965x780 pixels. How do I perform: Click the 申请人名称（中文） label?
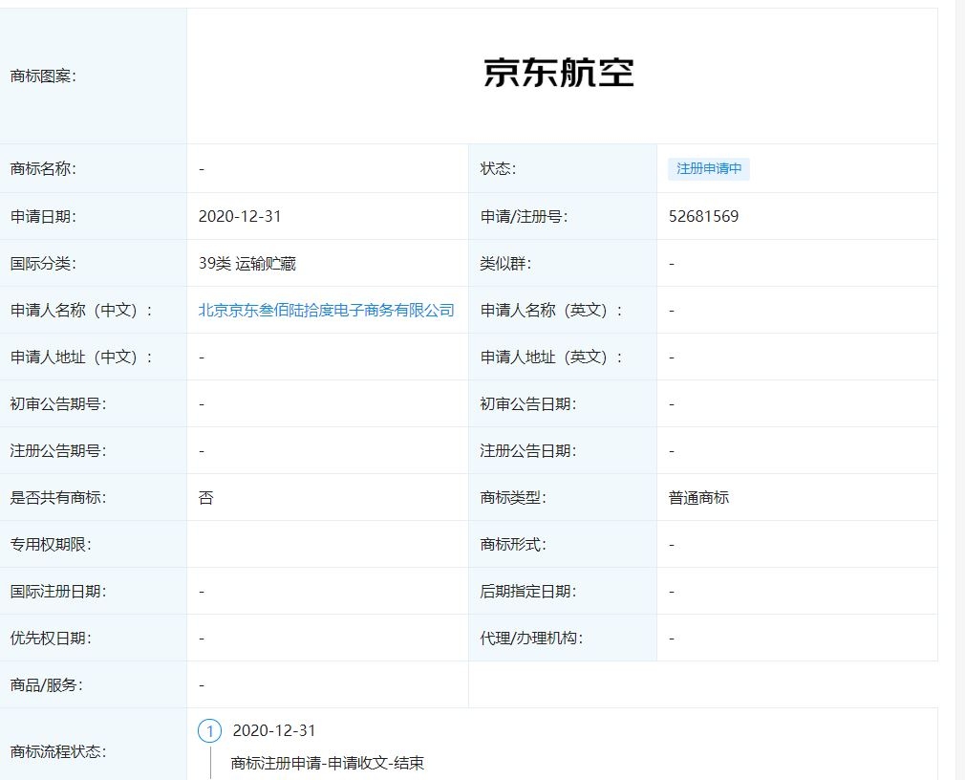tap(81, 311)
